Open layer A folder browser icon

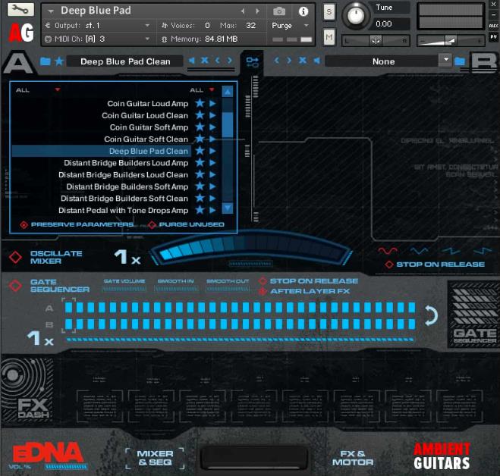click(x=46, y=61)
